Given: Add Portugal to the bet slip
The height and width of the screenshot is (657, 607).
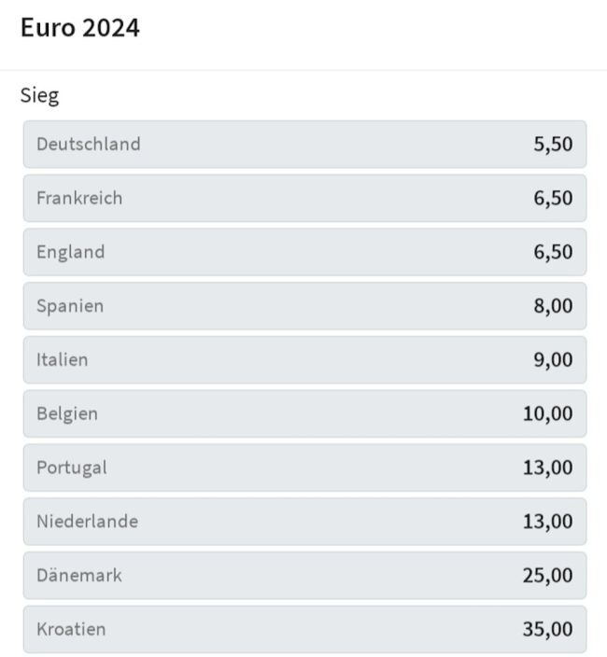Looking at the screenshot, I should [x=304, y=468].
